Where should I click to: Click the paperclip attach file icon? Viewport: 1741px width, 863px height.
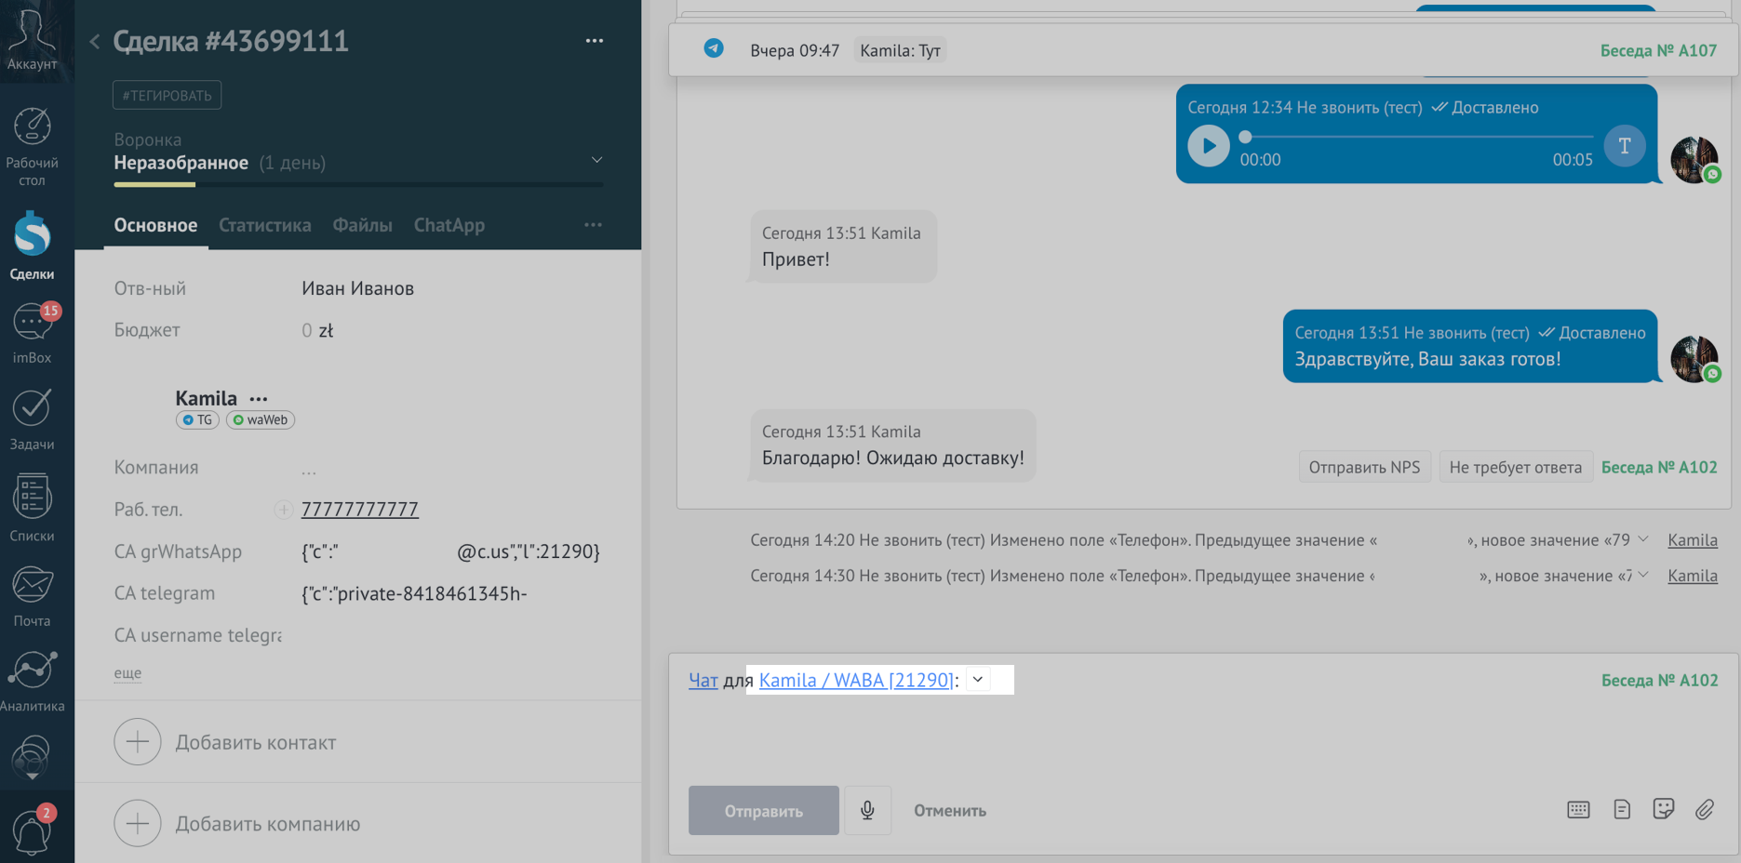[x=1705, y=809]
